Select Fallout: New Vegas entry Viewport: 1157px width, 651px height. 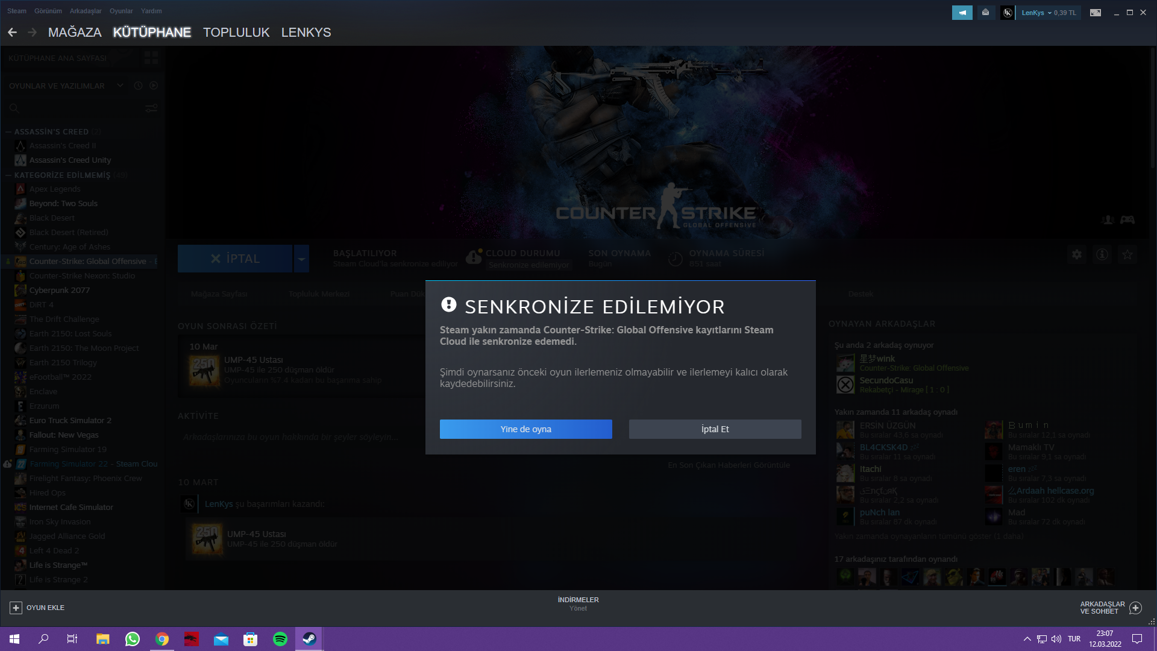click(x=64, y=435)
